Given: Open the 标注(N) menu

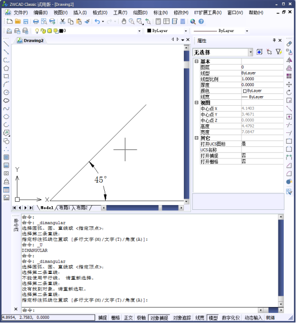Looking at the screenshot, I should (x=161, y=13).
